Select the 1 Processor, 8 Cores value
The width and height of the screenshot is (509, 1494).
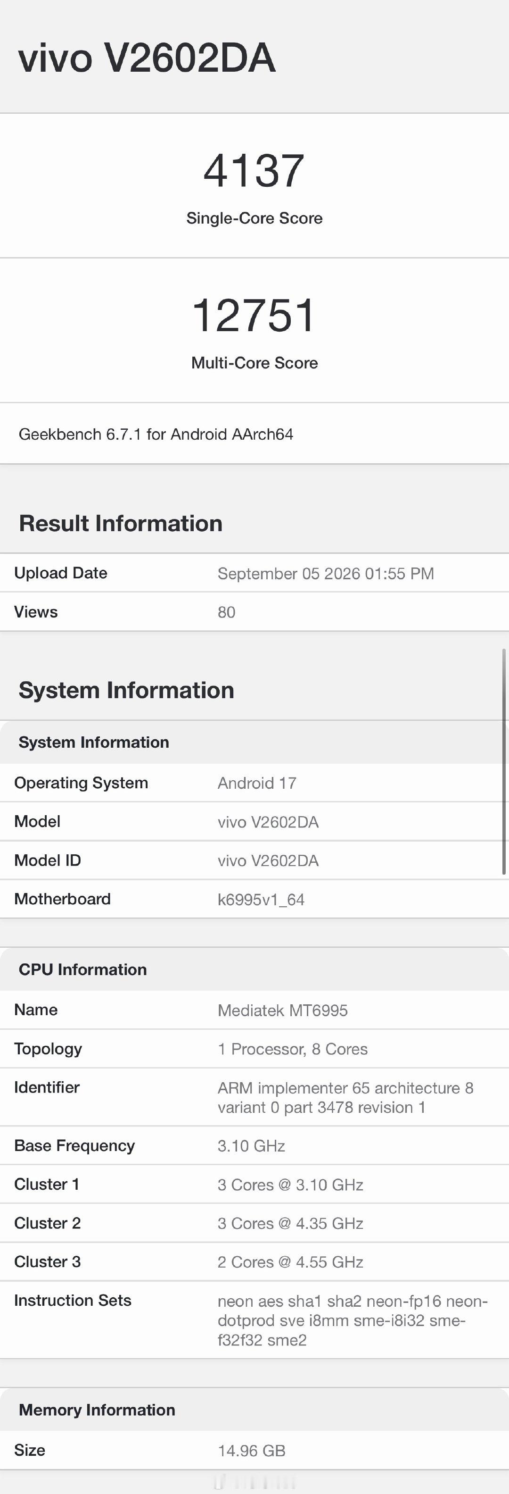click(x=293, y=1049)
